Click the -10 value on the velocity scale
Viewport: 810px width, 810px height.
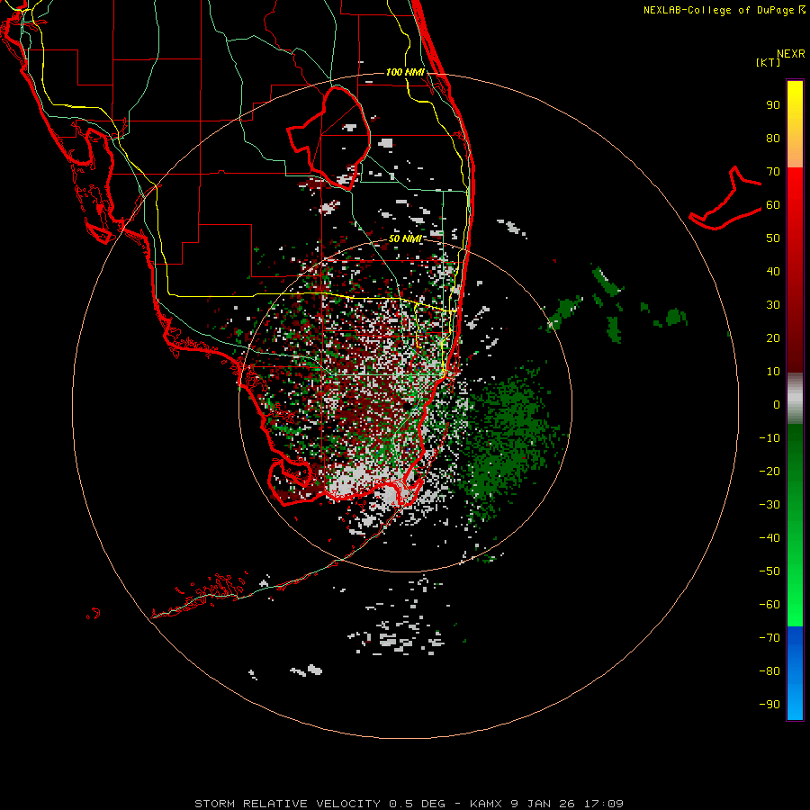pyautogui.click(x=769, y=438)
